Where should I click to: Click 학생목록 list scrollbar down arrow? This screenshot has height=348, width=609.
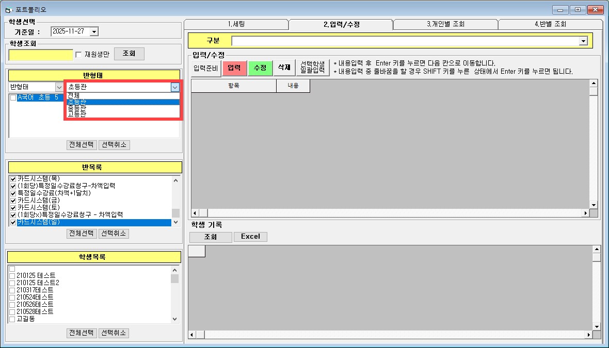174,319
